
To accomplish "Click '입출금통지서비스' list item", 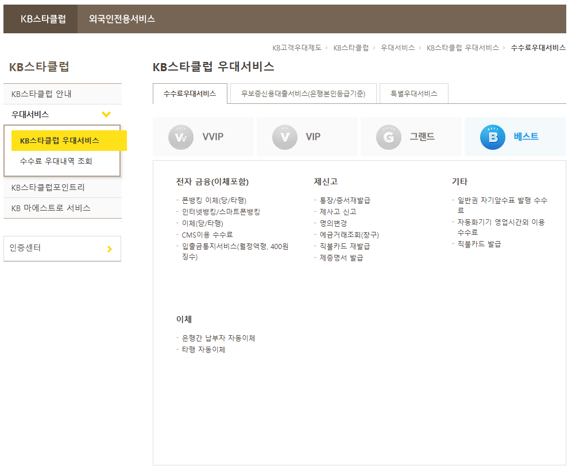I will pyautogui.click(x=235, y=251).
